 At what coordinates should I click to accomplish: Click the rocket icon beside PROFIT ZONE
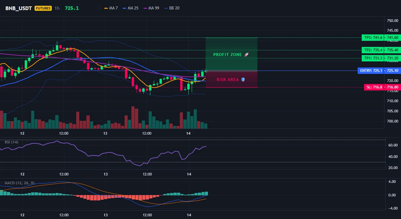(246, 55)
